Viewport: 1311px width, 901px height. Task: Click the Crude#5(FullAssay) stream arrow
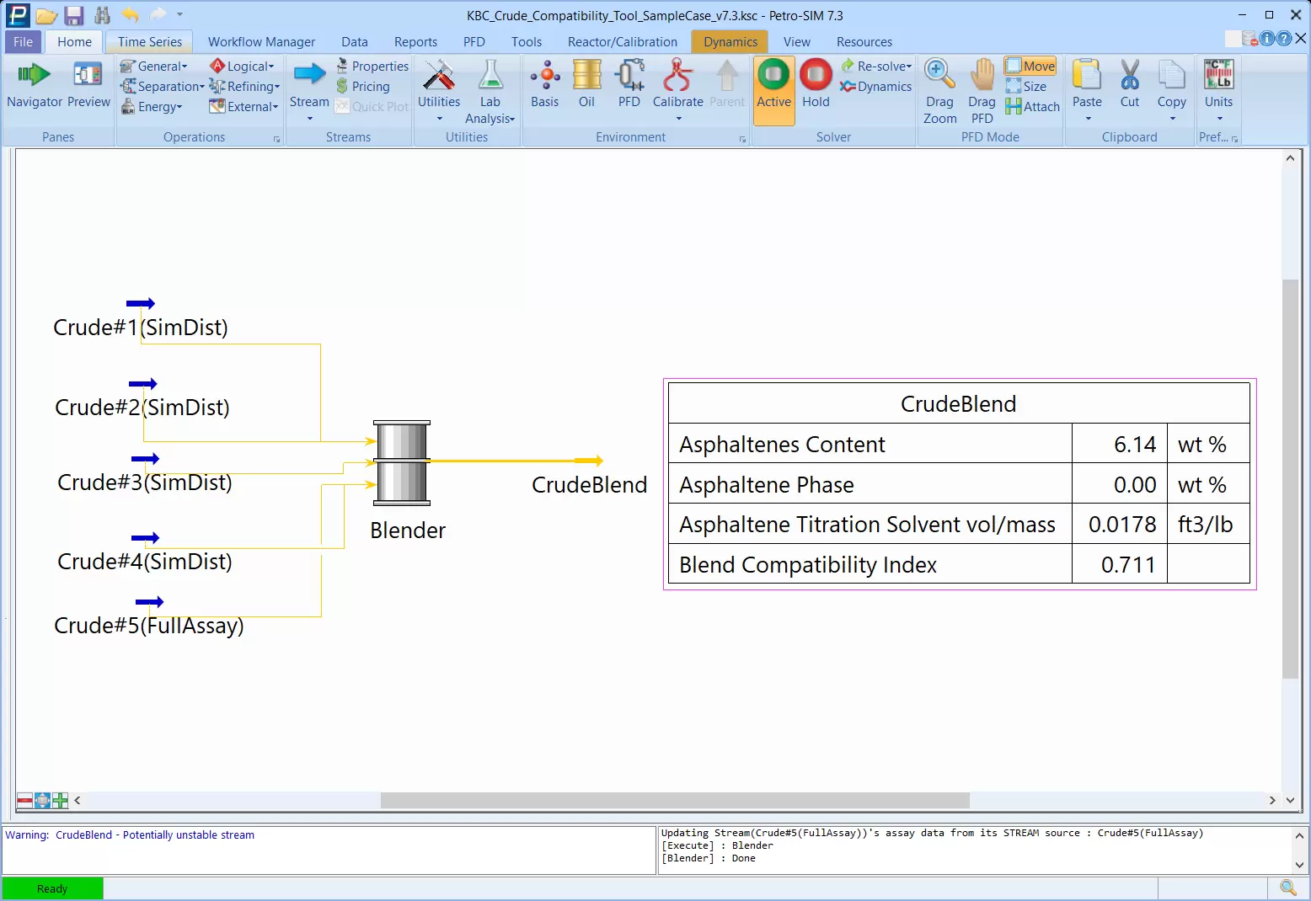tap(149, 602)
